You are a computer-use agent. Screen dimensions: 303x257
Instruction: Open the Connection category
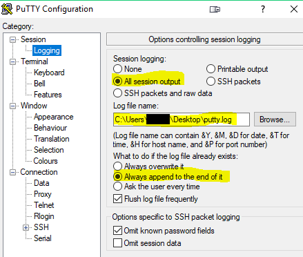39,172
